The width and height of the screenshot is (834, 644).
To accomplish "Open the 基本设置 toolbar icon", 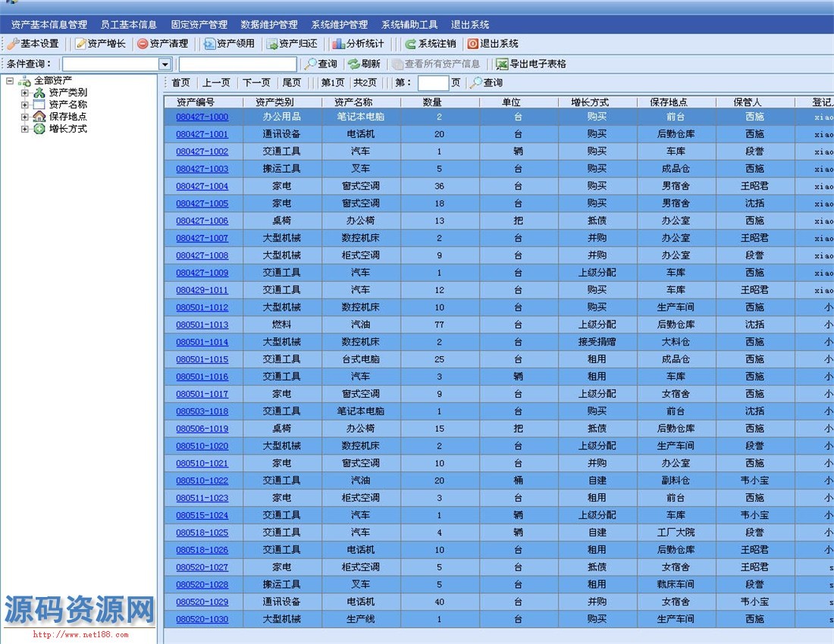I will point(14,44).
